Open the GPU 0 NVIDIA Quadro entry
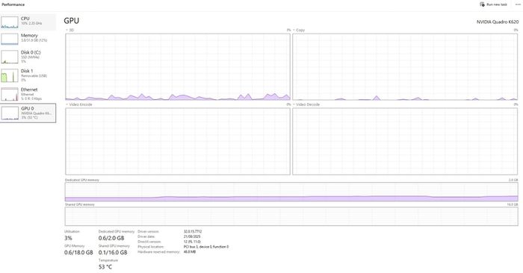 click(28, 113)
